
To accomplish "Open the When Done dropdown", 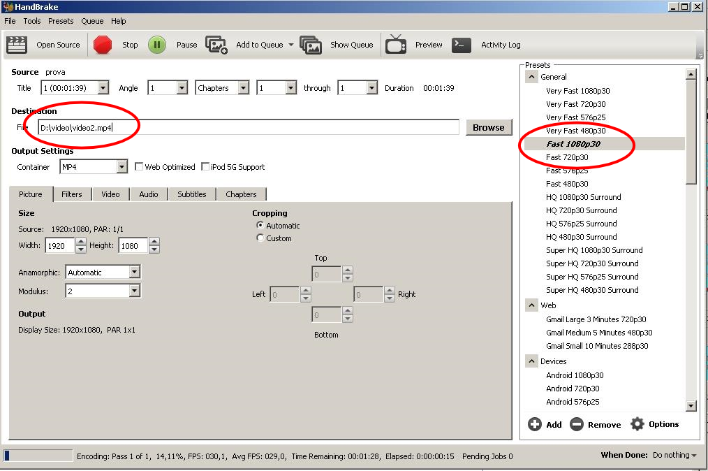I will click(674, 455).
